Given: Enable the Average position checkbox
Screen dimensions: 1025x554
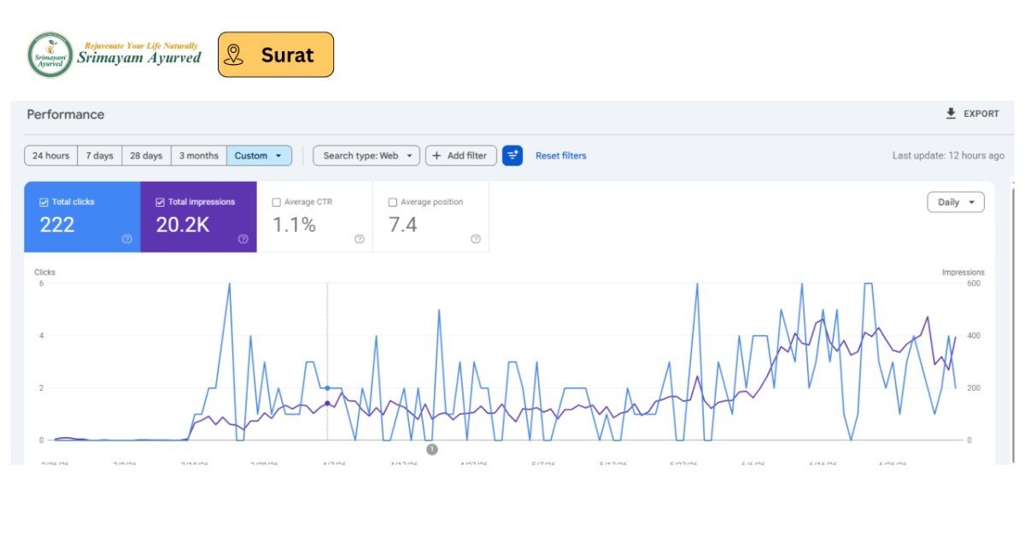Looking at the screenshot, I should tap(393, 202).
